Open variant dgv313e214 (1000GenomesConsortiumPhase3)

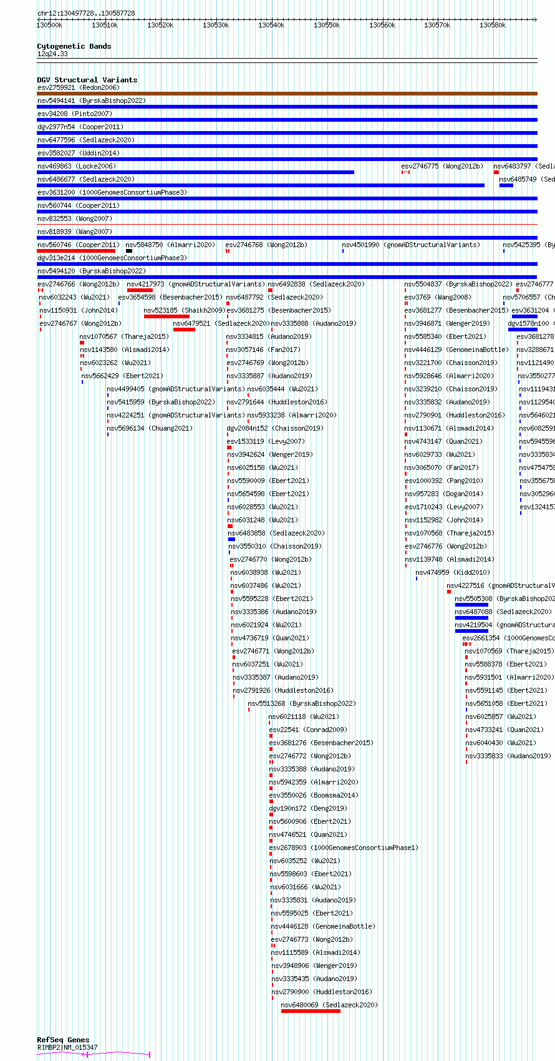[112, 258]
